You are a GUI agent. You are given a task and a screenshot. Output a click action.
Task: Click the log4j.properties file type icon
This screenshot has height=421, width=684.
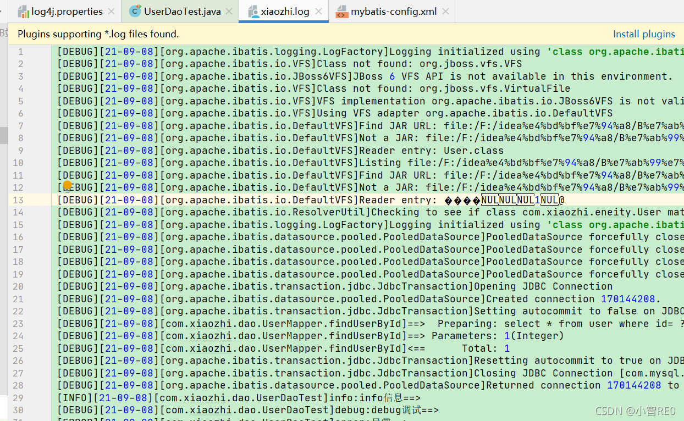pyautogui.click(x=23, y=12)
